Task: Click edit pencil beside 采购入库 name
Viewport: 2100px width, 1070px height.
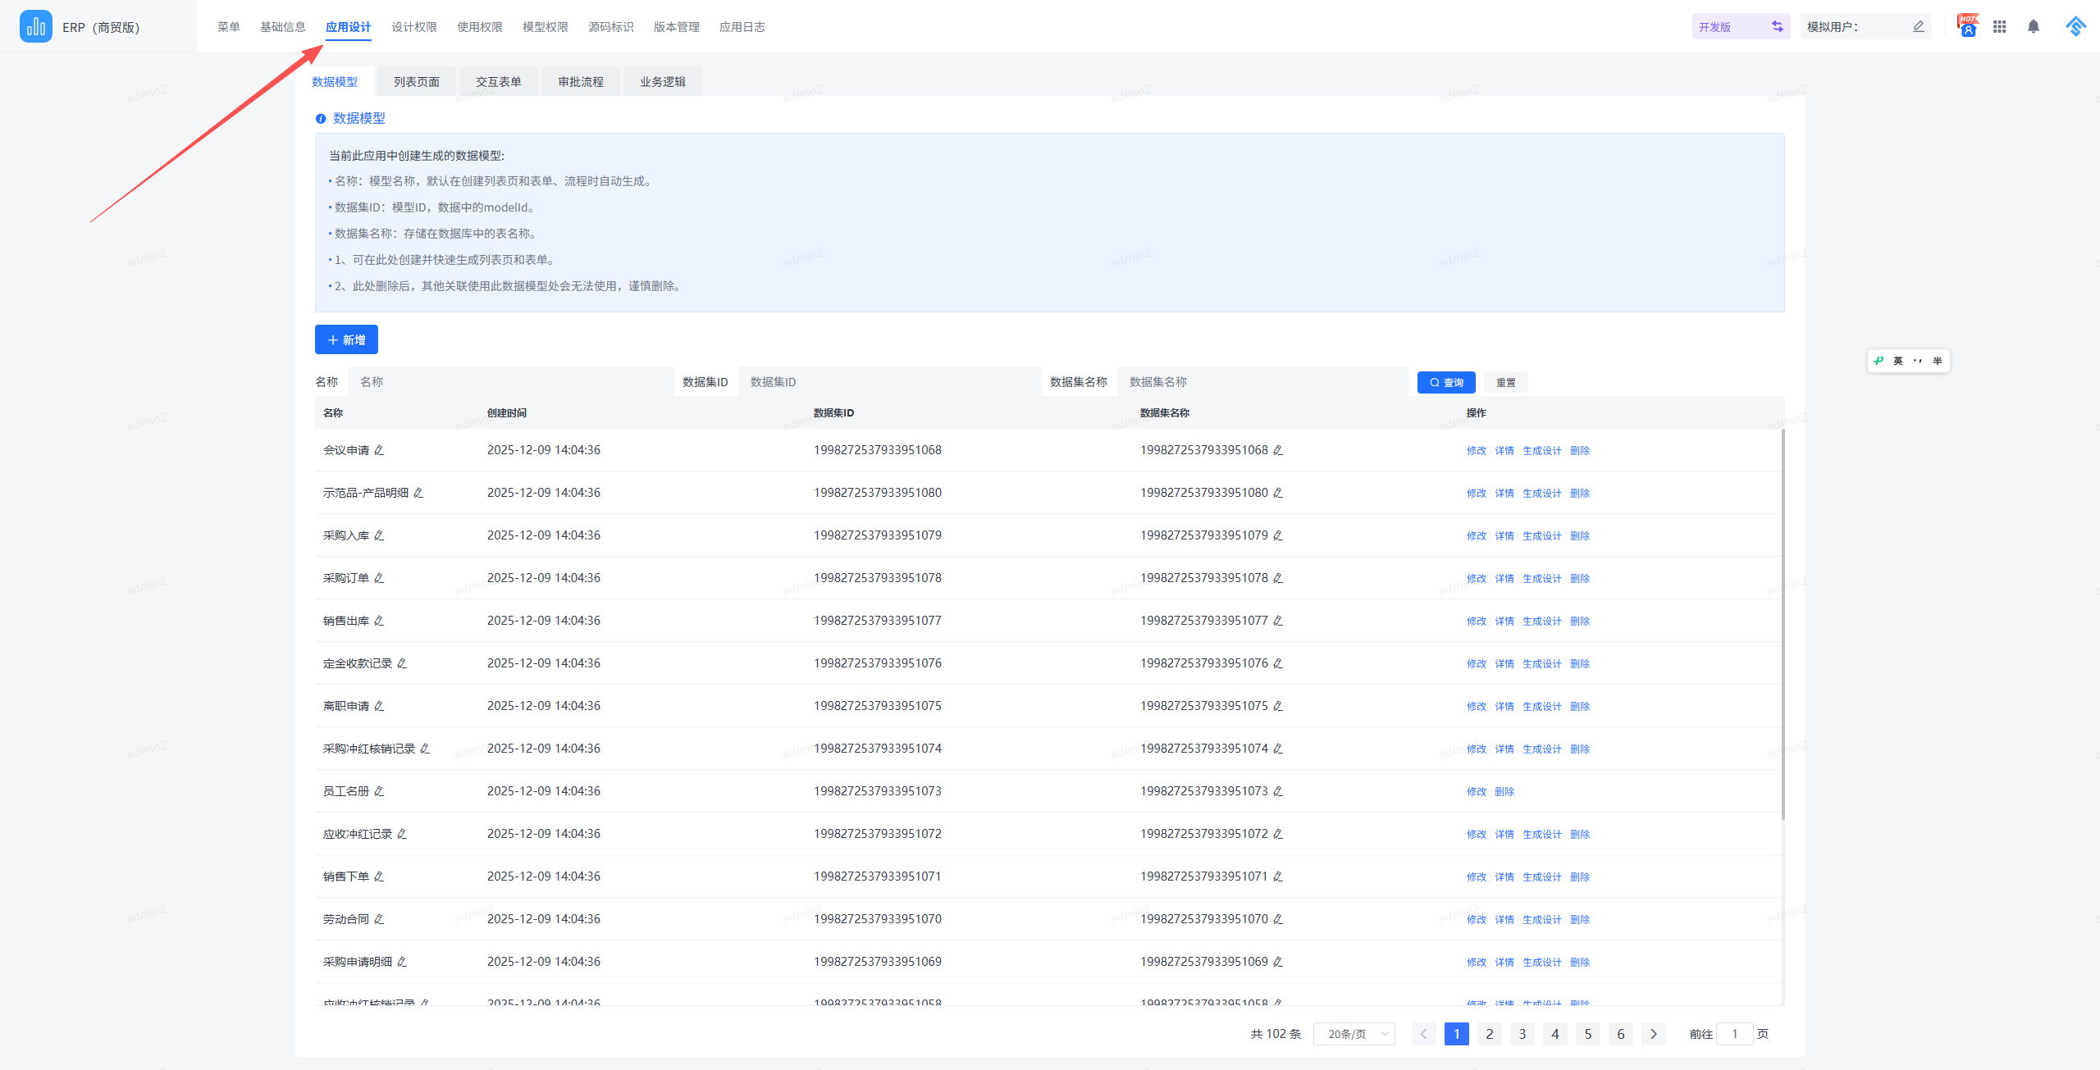Action: tap(379, 535)
